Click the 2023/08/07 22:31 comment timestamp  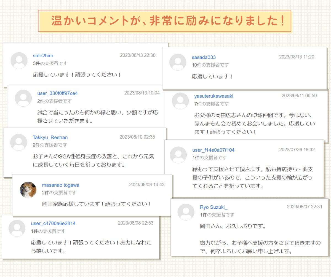[x=304, y=207]
